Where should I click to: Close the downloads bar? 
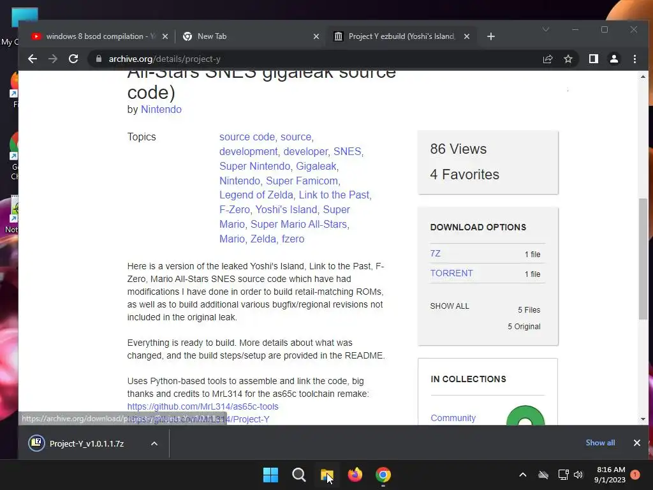pyautogui.click(x=637, y=443)
